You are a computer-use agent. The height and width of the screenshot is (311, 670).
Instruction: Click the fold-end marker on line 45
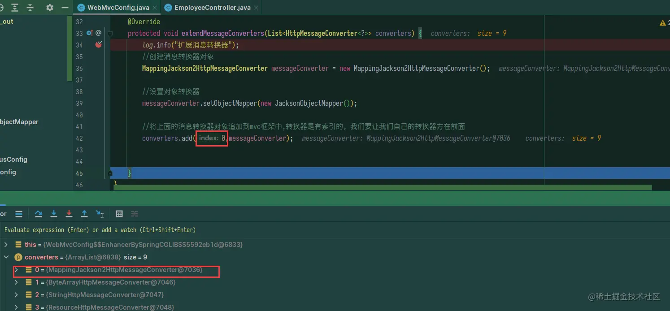(x=110, y=173)
